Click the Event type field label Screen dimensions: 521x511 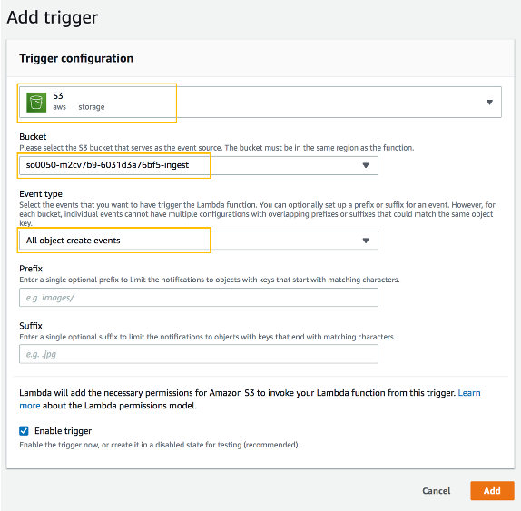[41, 194]
